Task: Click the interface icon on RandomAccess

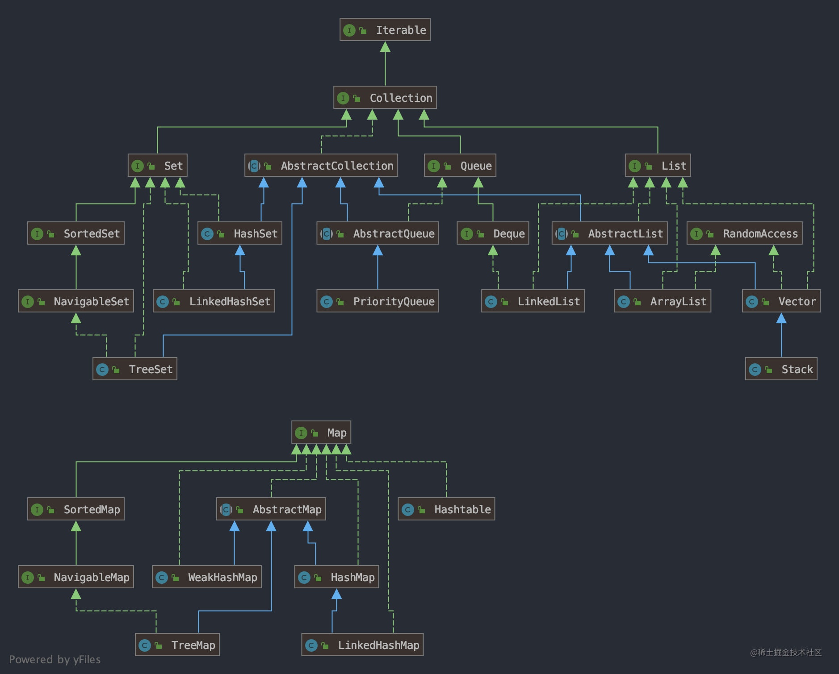Action: [x=696, y=233]
